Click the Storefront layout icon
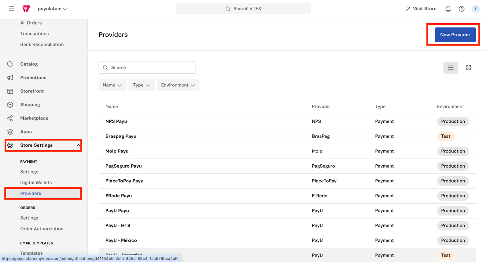Viewport: 486px width, 266px height. 10,91
